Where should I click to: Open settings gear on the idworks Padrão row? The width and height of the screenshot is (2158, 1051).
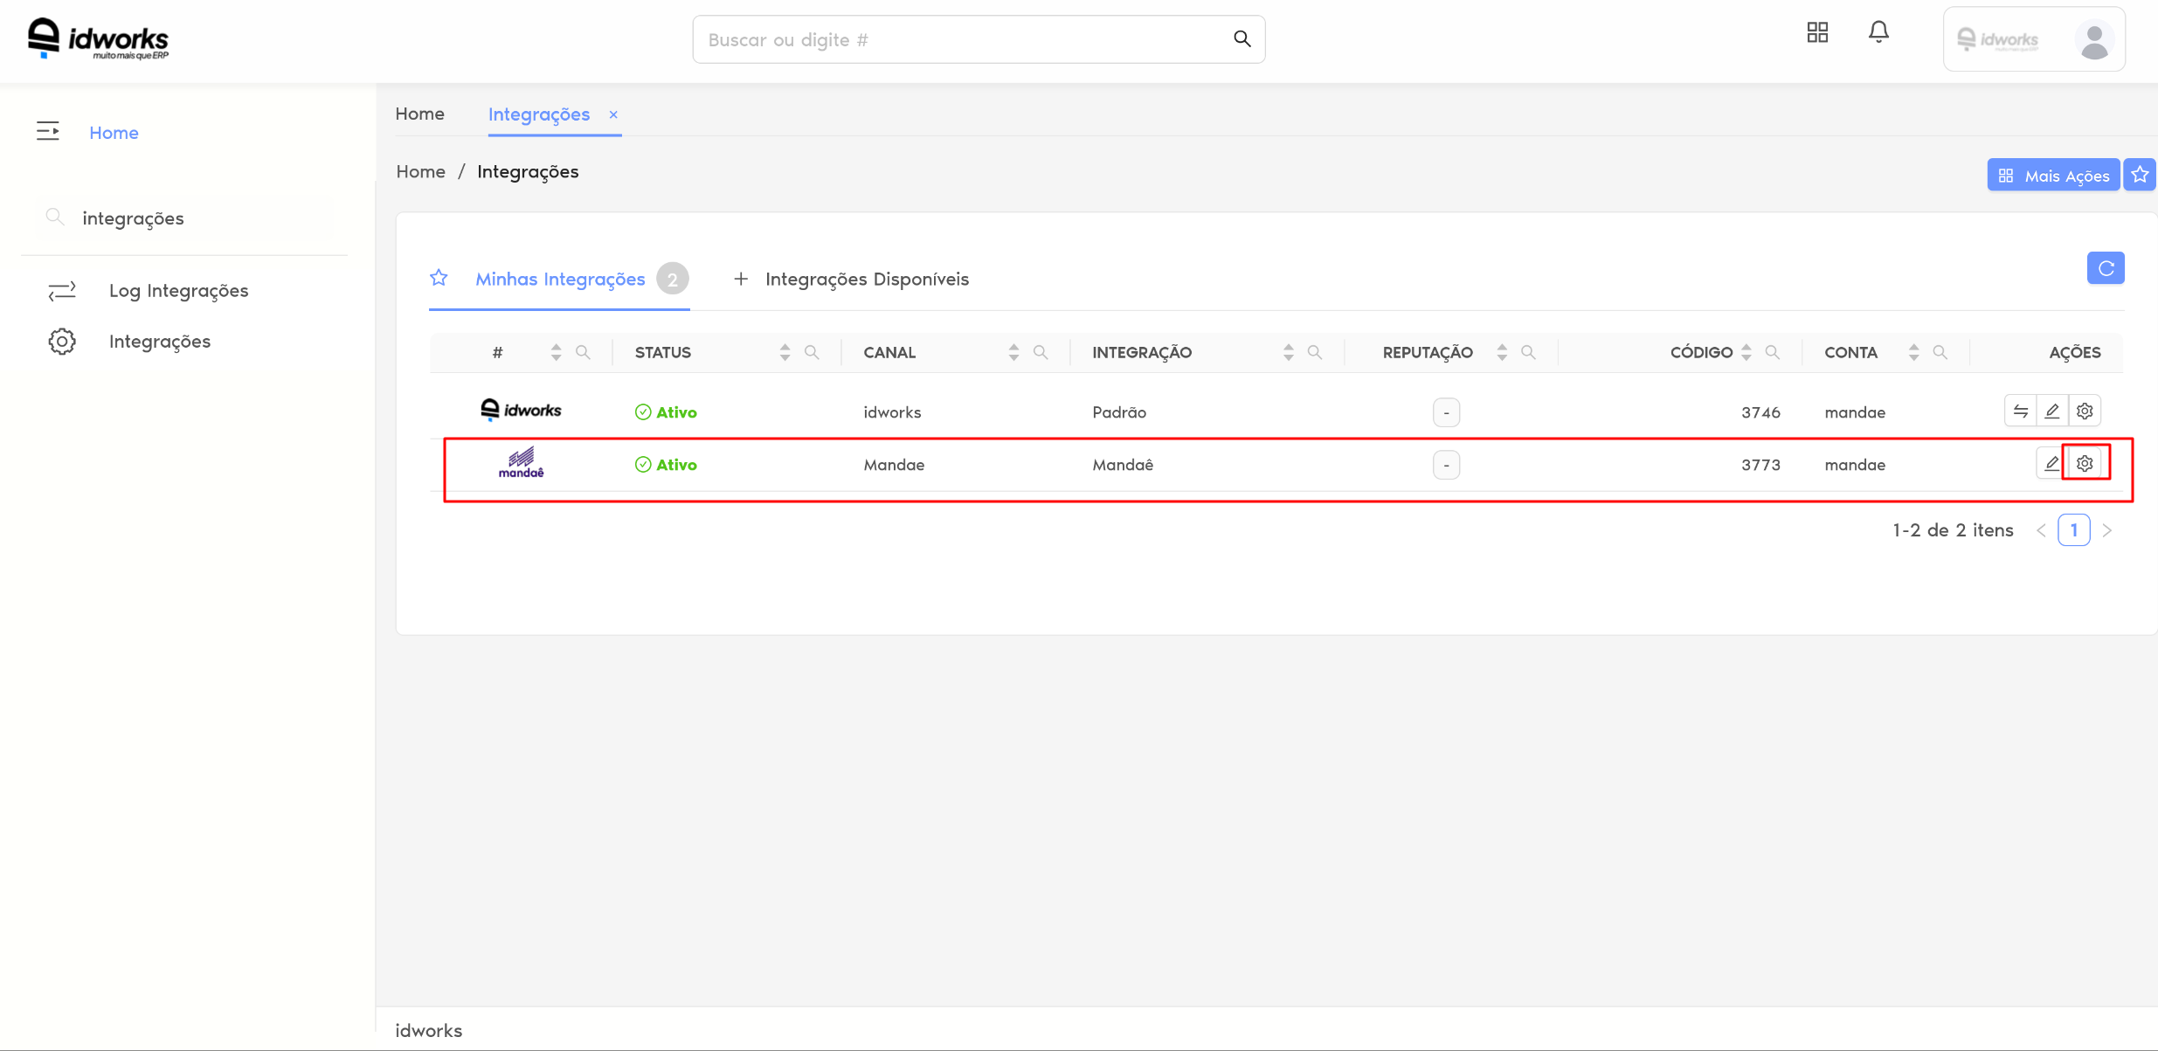point(2085,411)
